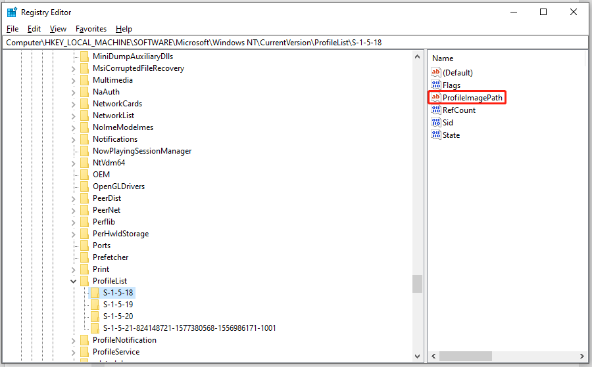Viewport: 592px width, 367px height.
Task: Click the registry path address bar
Action: [295, 43]
